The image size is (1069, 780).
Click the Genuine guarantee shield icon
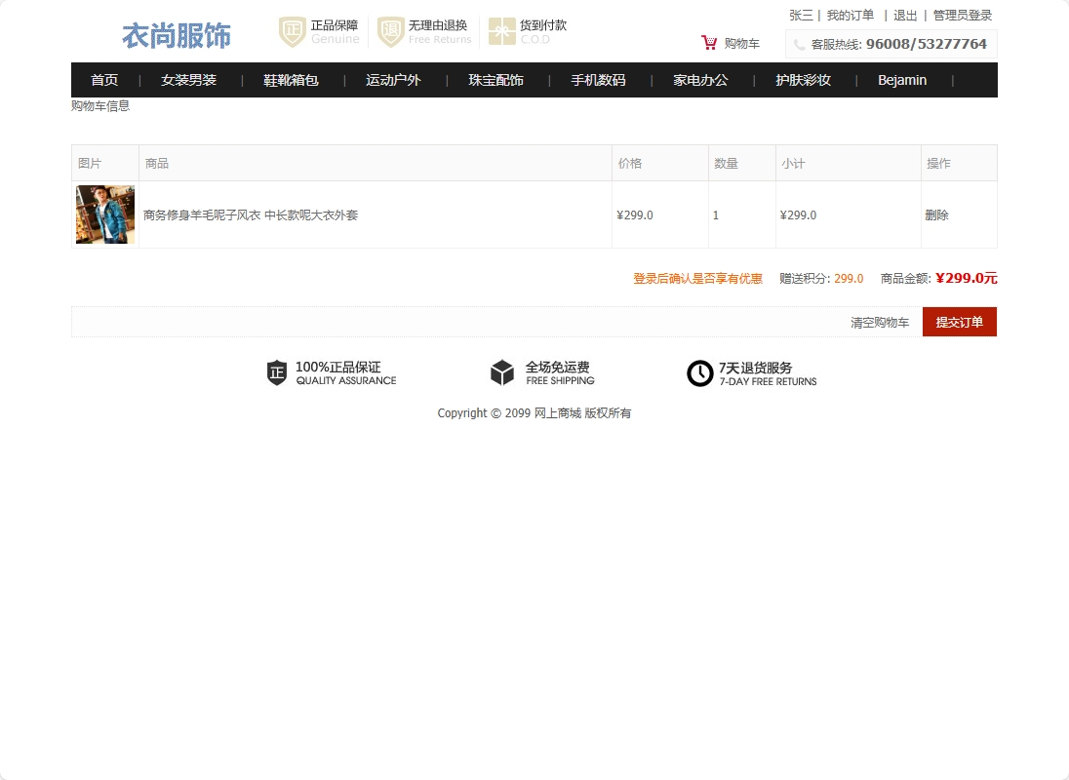(293, 31)
